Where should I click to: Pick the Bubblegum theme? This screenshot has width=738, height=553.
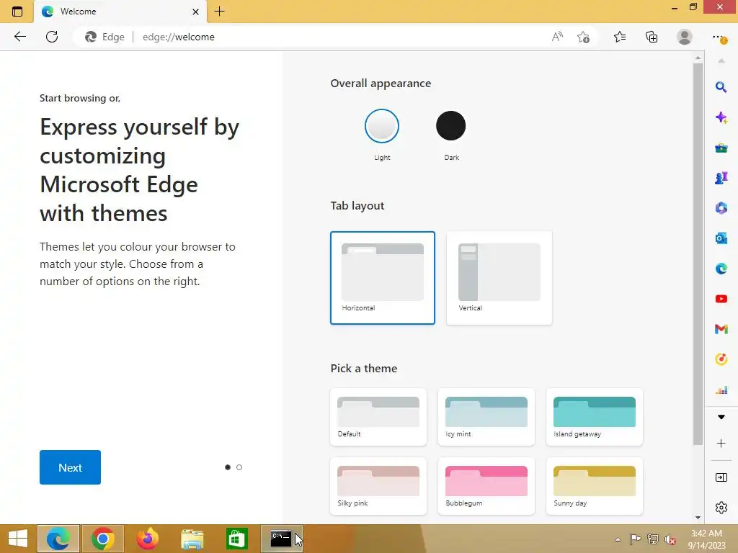[486, 486]
